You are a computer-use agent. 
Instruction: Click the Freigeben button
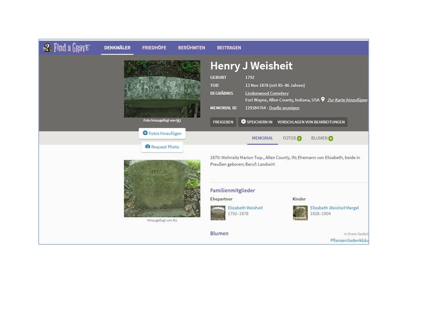[223, 122]
